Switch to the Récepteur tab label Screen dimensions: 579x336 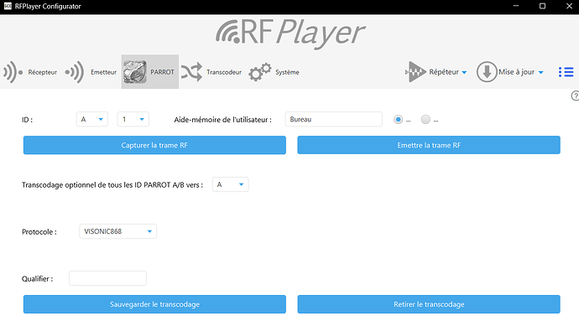point(43,72)
